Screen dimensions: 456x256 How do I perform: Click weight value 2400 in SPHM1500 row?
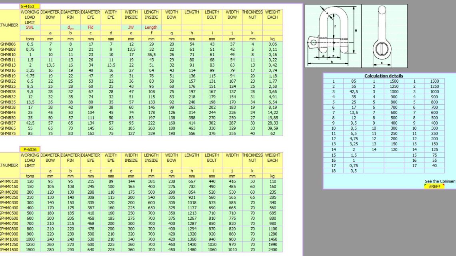point(272,250)
